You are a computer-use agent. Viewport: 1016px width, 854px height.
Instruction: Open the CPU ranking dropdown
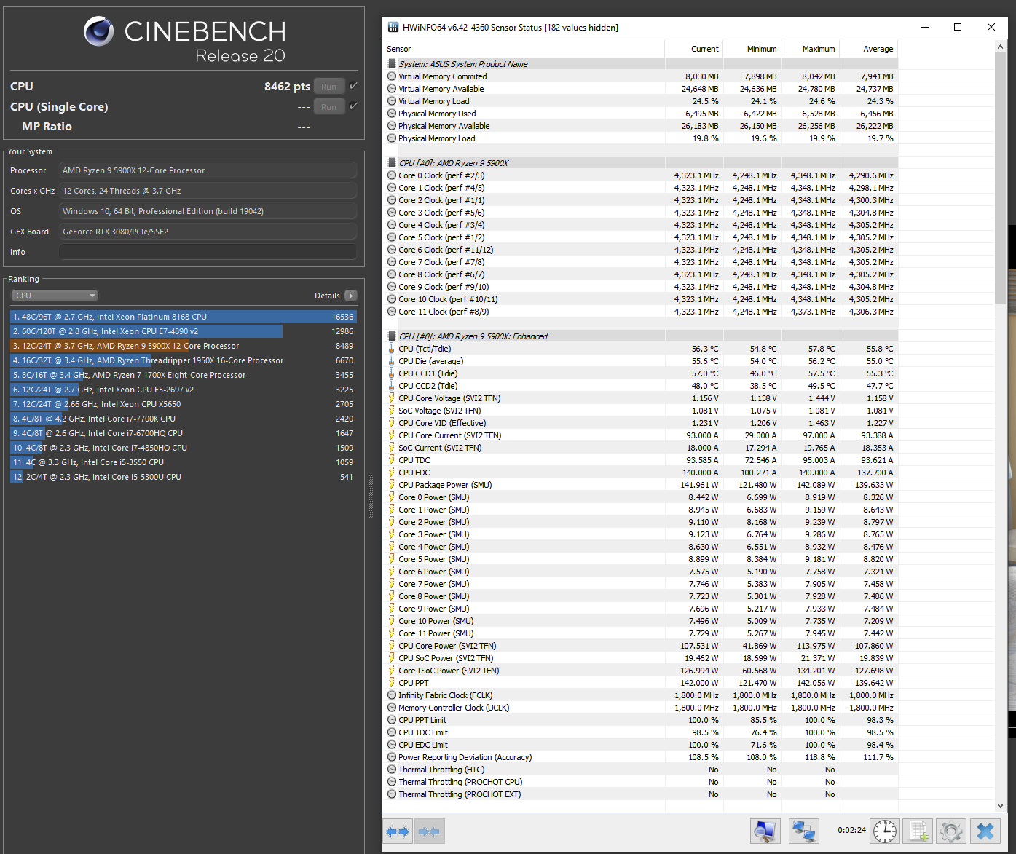(x=55, y=296)
